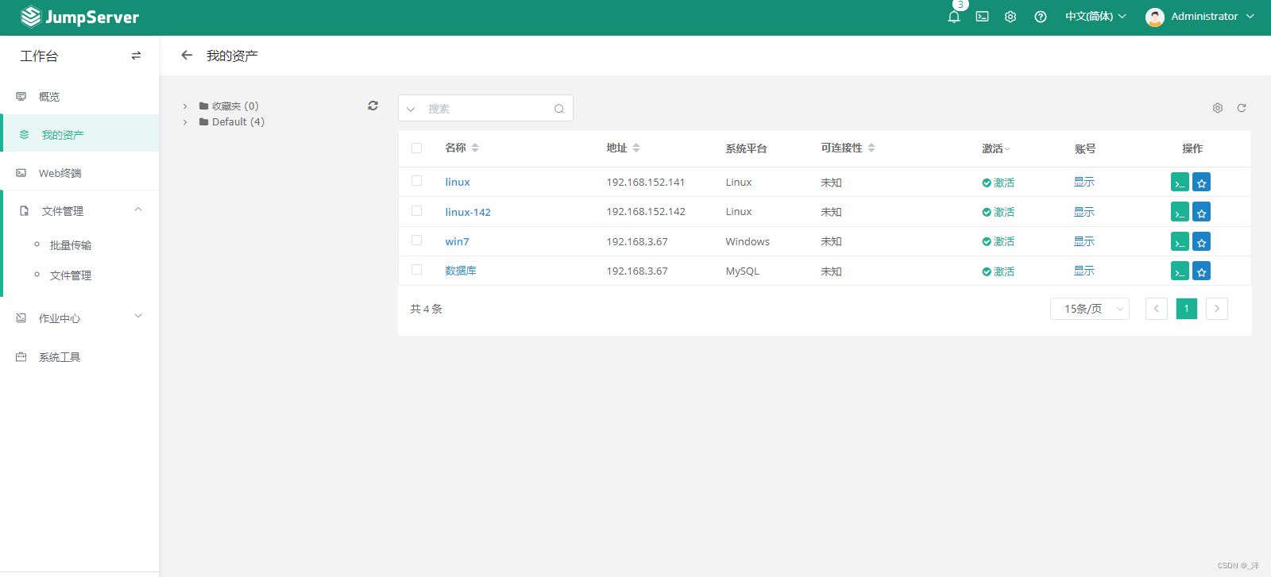Viewport: 1271px width, 577px height.
Task: Click the search magnifier icon
Action: (x=559, y=109)
